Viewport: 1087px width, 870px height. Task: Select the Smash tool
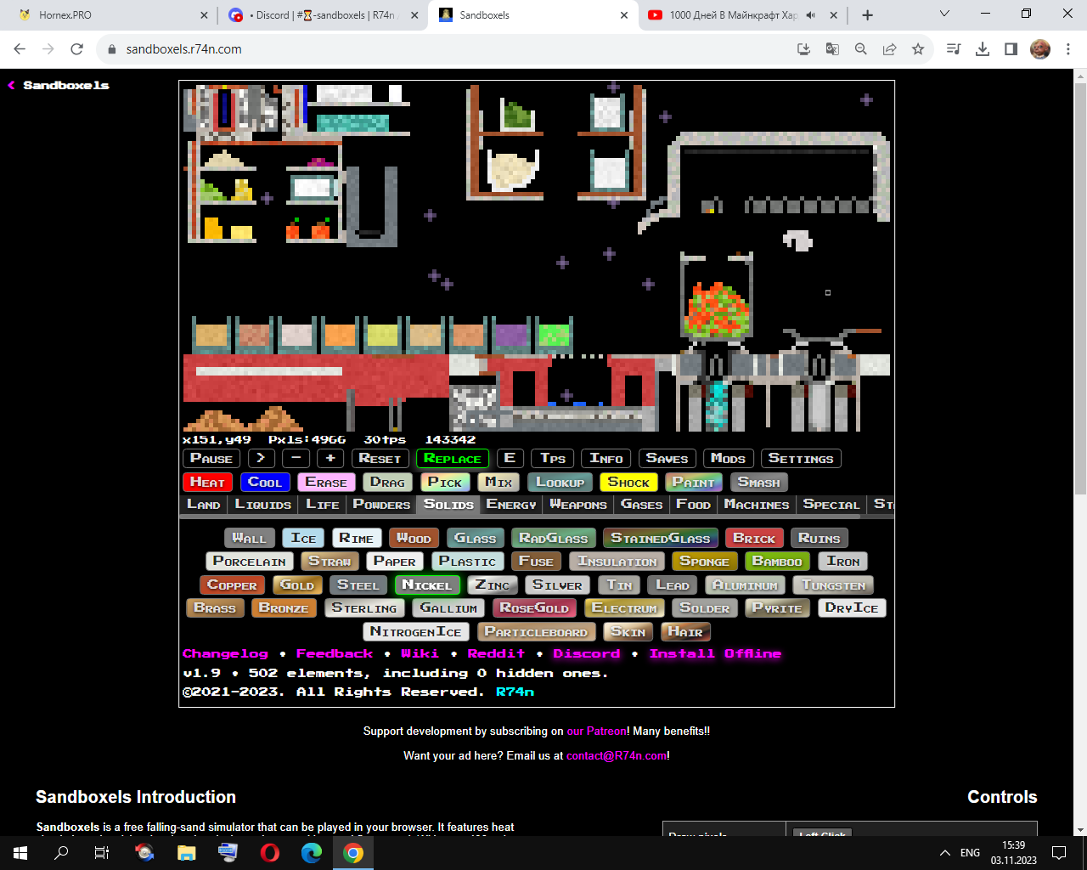coord(758,483)
